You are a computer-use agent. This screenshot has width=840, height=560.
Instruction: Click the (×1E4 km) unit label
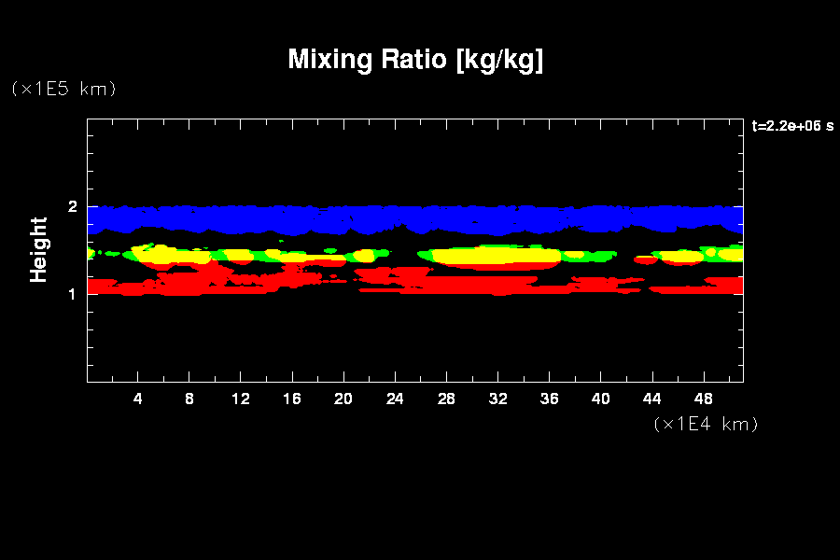pos(706,424)
